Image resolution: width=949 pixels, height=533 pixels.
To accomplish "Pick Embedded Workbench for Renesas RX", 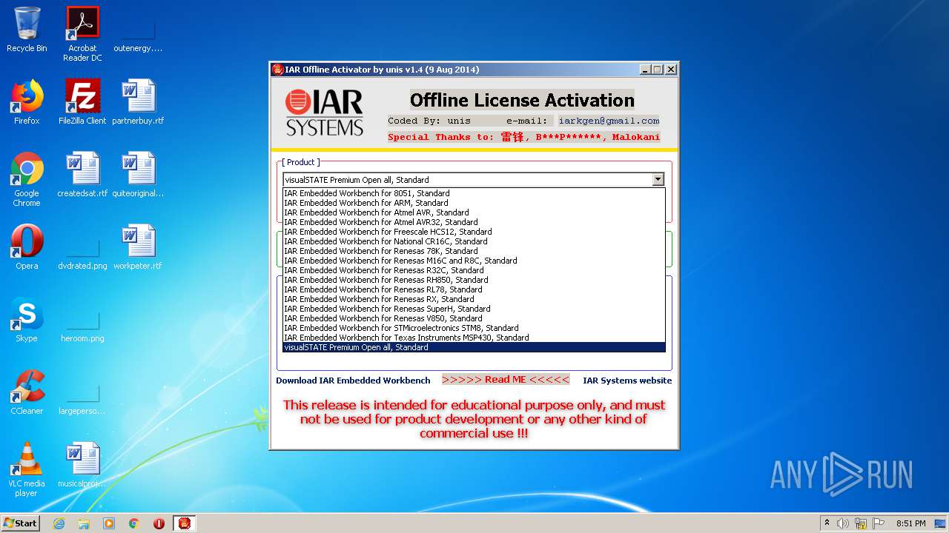I will coord(474,299).
